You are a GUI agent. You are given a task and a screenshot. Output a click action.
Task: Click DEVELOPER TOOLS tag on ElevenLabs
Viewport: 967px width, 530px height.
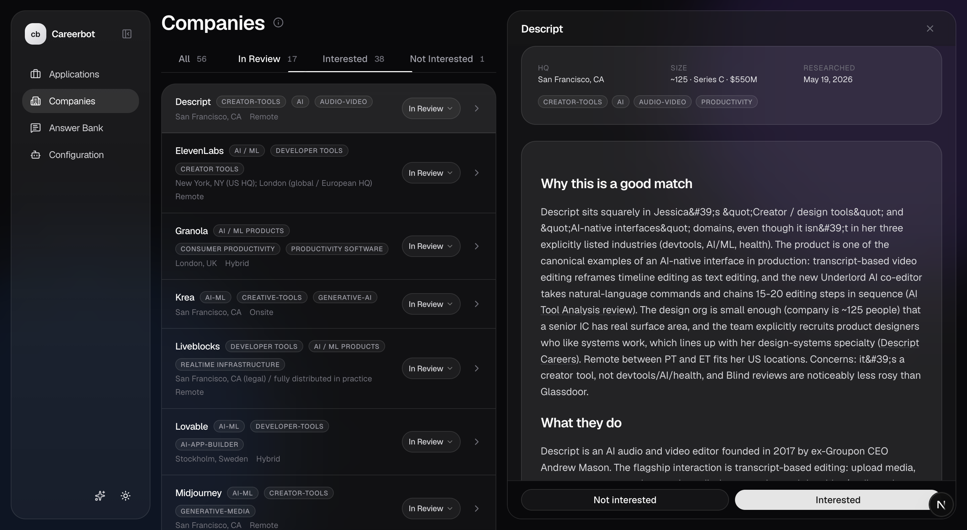pos(309,151)
